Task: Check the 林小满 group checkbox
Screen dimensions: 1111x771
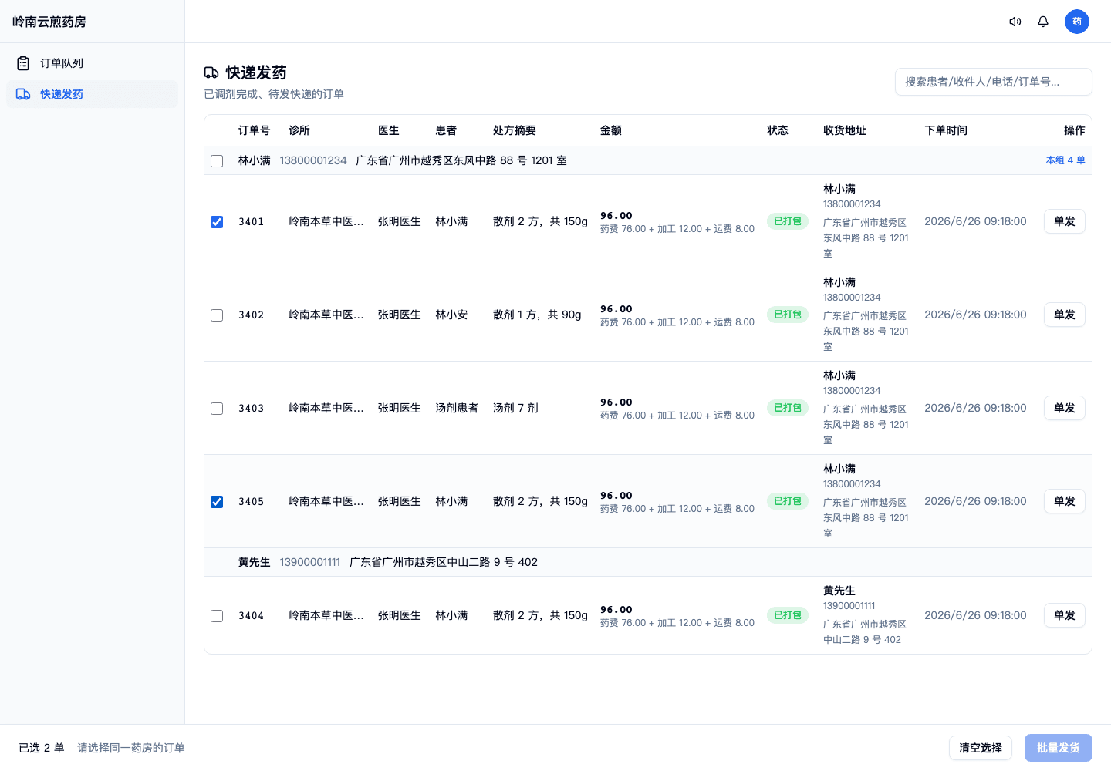Action: pos(217,161)
